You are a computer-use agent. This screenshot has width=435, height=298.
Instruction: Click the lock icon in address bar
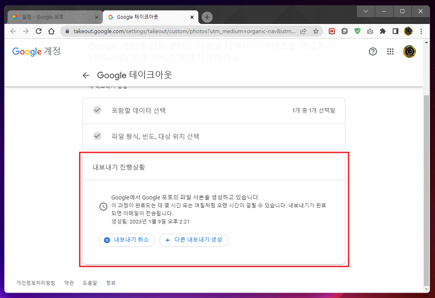(67, 31)
